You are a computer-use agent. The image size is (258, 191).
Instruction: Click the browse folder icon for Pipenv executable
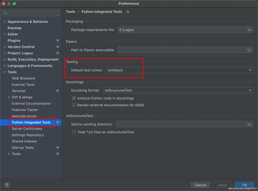tap(249, 50)
